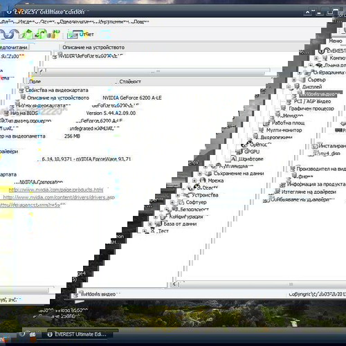Click the nv4_disp entry
The width and height of the screenshot is (346, 346).
[x=330, y=153]
